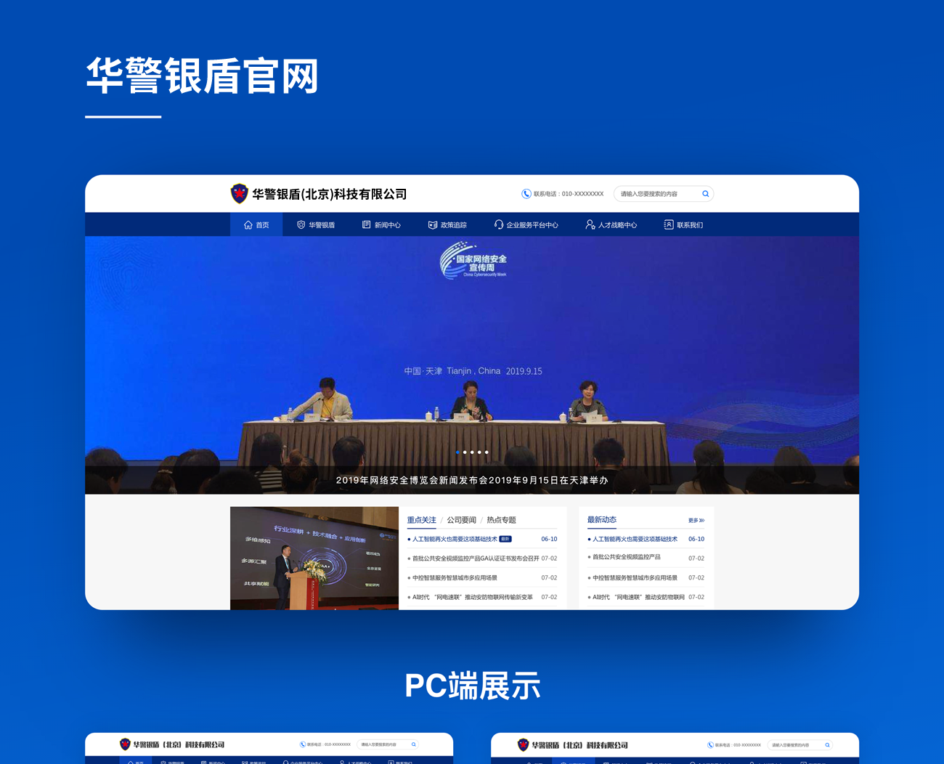Click the home icon for 首页
Screen dimensions: 944x764
click(x=248, y=225)
